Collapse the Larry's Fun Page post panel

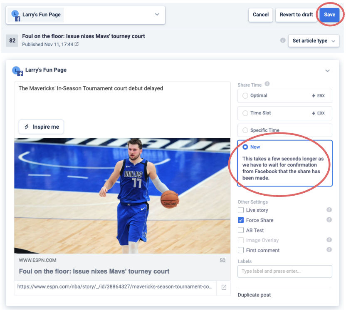pos(327,71)
